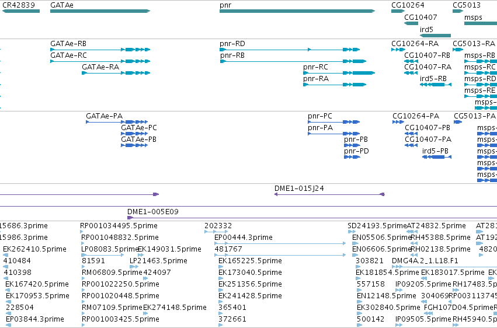This screenshot has width=497, height=328.
Task: Select protein CG10264-PA
Action: click(398, 122)
